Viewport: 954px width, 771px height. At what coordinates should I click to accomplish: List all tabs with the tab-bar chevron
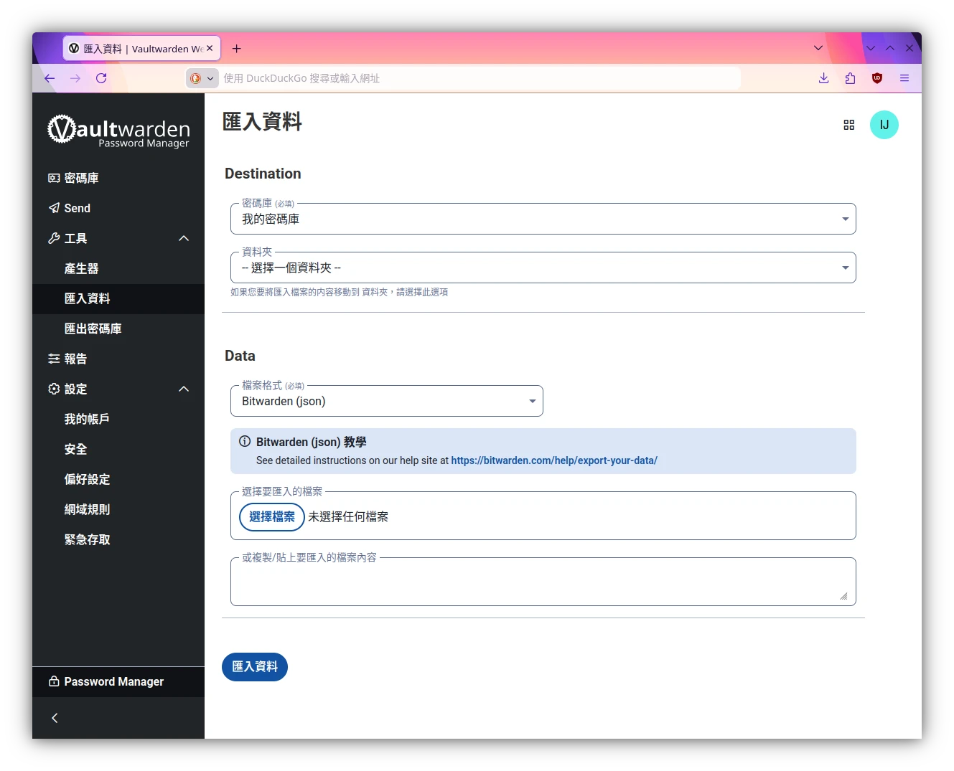point(818,48)
